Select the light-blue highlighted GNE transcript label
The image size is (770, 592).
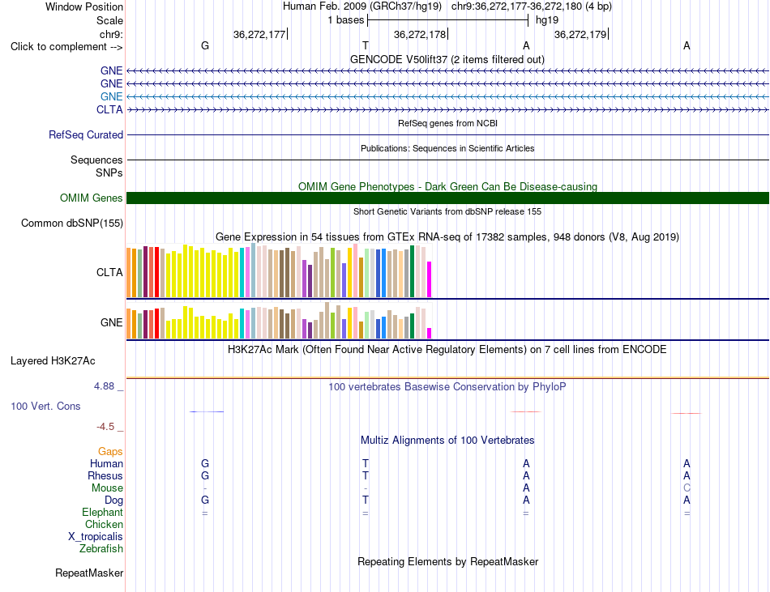point(112,96)
